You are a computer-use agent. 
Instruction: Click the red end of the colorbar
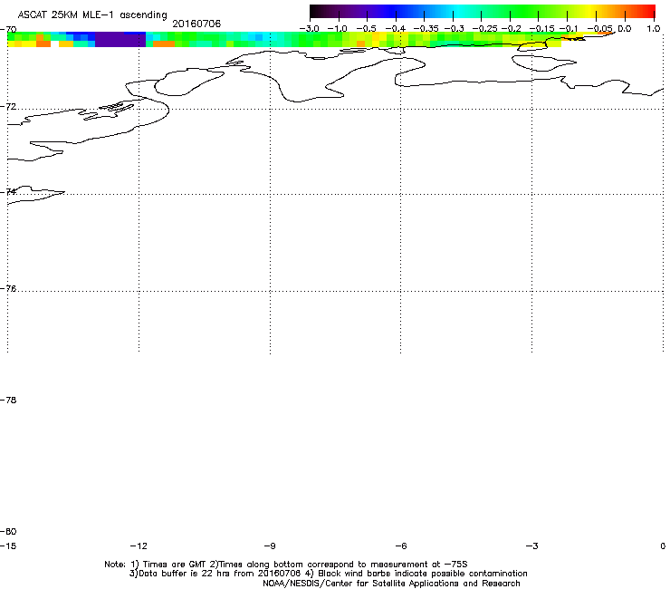tap(647, 11)
